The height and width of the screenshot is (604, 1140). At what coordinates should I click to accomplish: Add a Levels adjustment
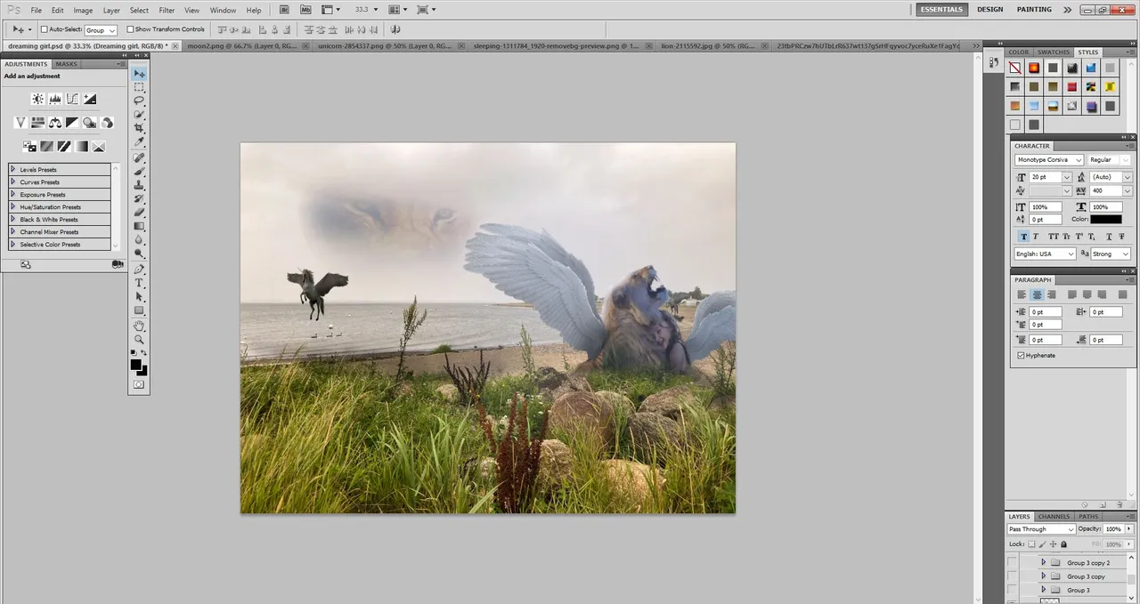pyautogui.click(x=55, y=99)
